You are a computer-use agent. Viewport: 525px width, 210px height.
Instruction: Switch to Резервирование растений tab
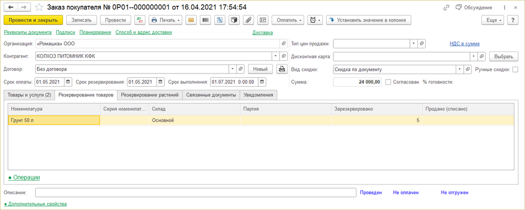point(150,95)
